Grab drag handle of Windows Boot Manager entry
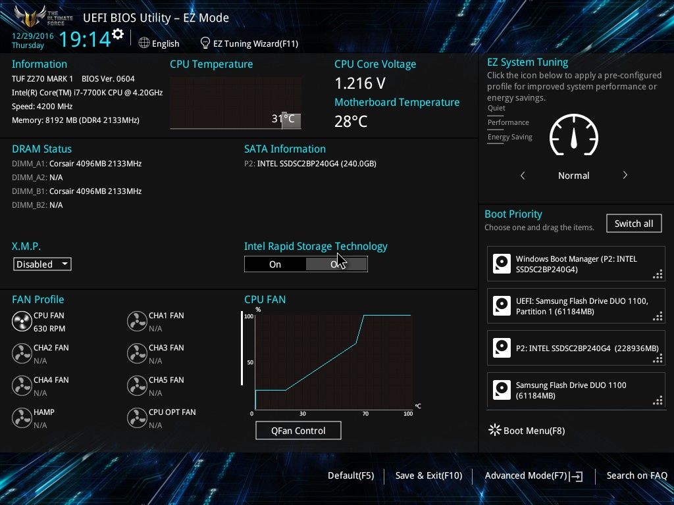This screenshot has height=505, width=674. coord(658,274)
